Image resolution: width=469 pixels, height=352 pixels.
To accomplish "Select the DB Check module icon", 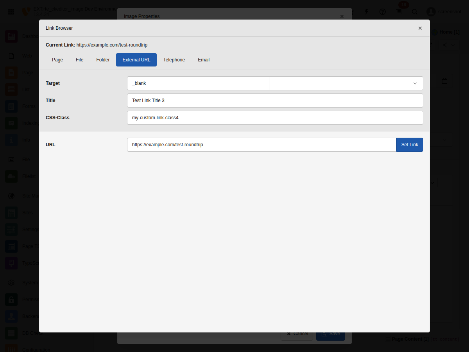I will tap(11, 333).
